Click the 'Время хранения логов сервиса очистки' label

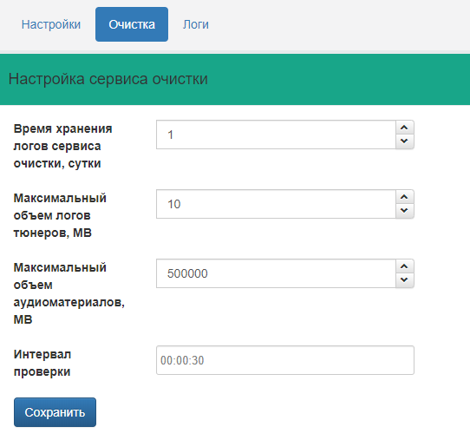(63, 146)
